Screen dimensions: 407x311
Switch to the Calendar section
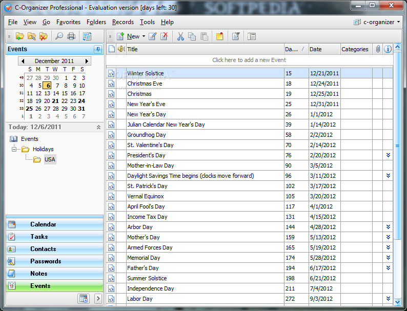tap(54, 224)
